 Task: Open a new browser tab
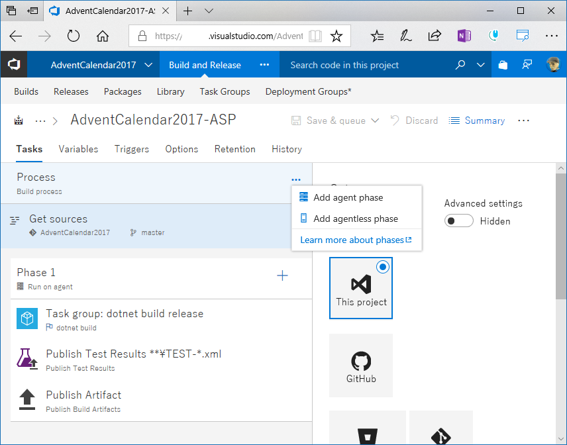click(187, 11)
